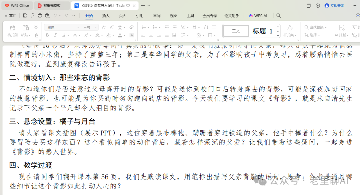Screen dimensions: 360x195
Task: Click the Clear Formatting eraser icon
Action: 132,27
